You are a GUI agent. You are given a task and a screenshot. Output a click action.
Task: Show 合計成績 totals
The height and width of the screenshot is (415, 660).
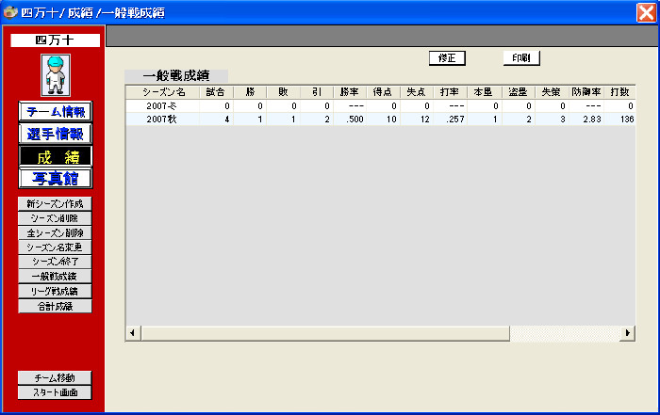pyautogui.click(x=55, y=306)
